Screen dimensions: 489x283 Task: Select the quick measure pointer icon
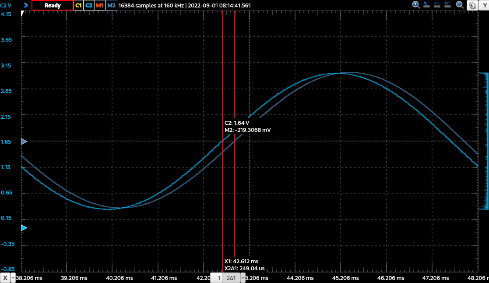click(427, 5)
